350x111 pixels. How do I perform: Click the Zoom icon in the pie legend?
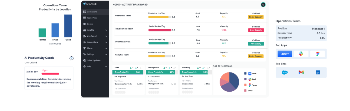click(x=250, y=74)
